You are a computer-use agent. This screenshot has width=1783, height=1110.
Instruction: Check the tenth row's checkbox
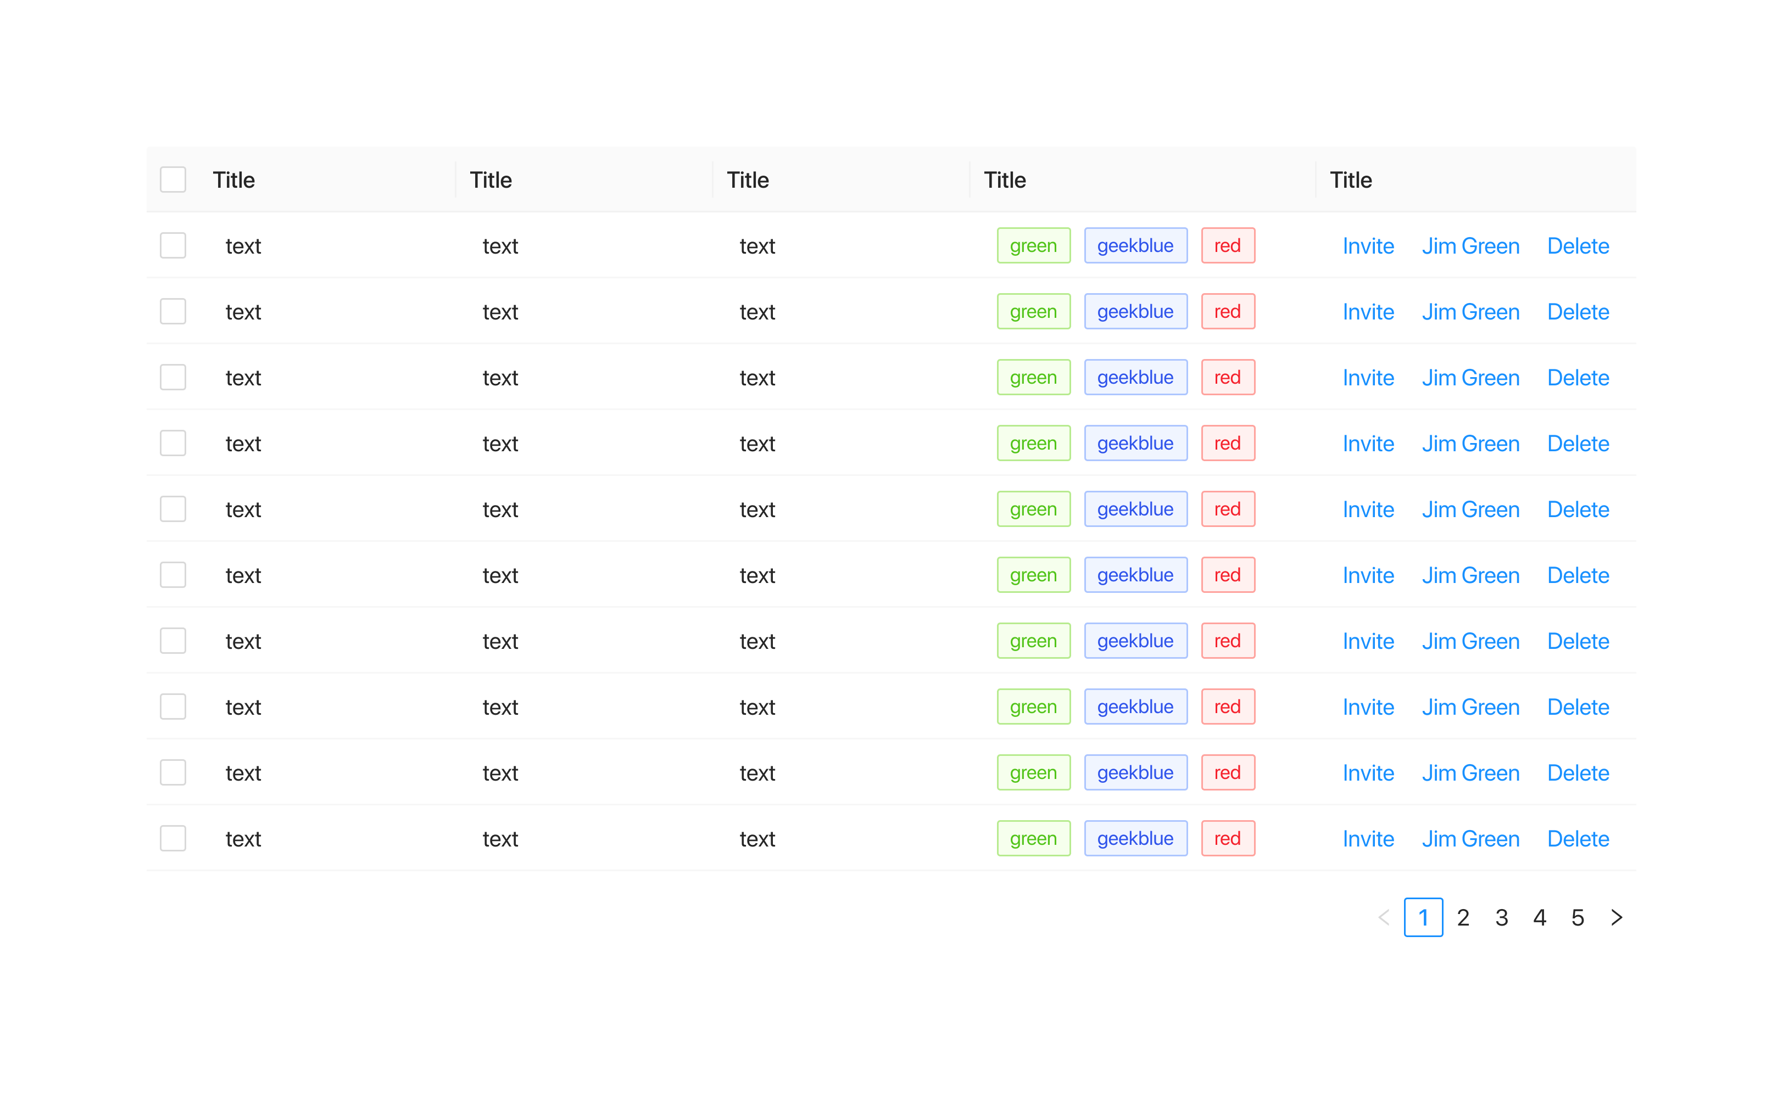click(174, 838)
